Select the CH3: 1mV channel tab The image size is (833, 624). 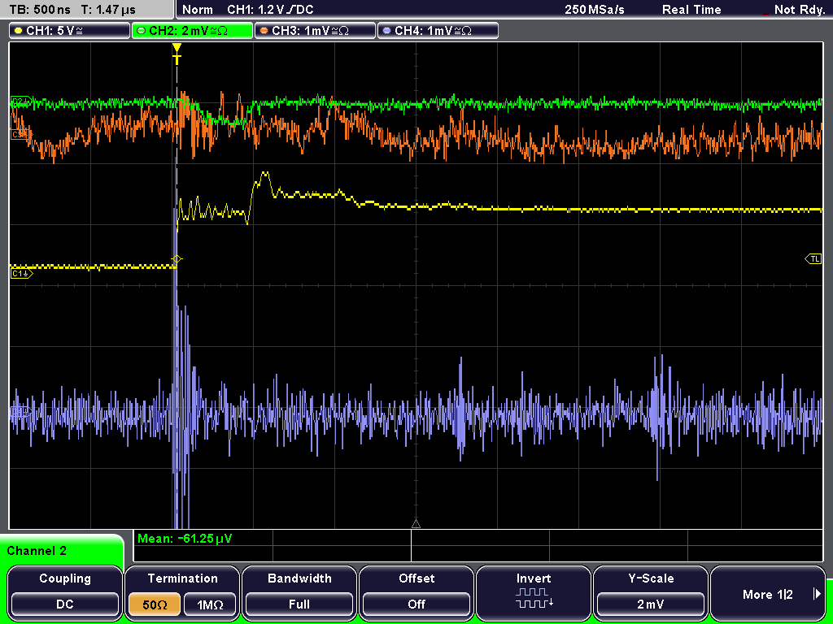(315, 30)
